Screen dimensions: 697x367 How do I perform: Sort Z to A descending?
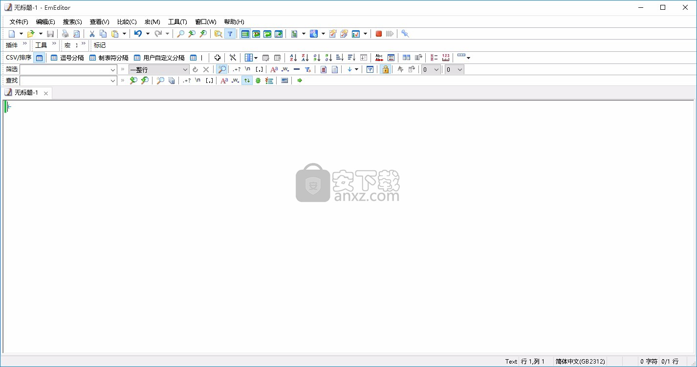coord(305,58)
